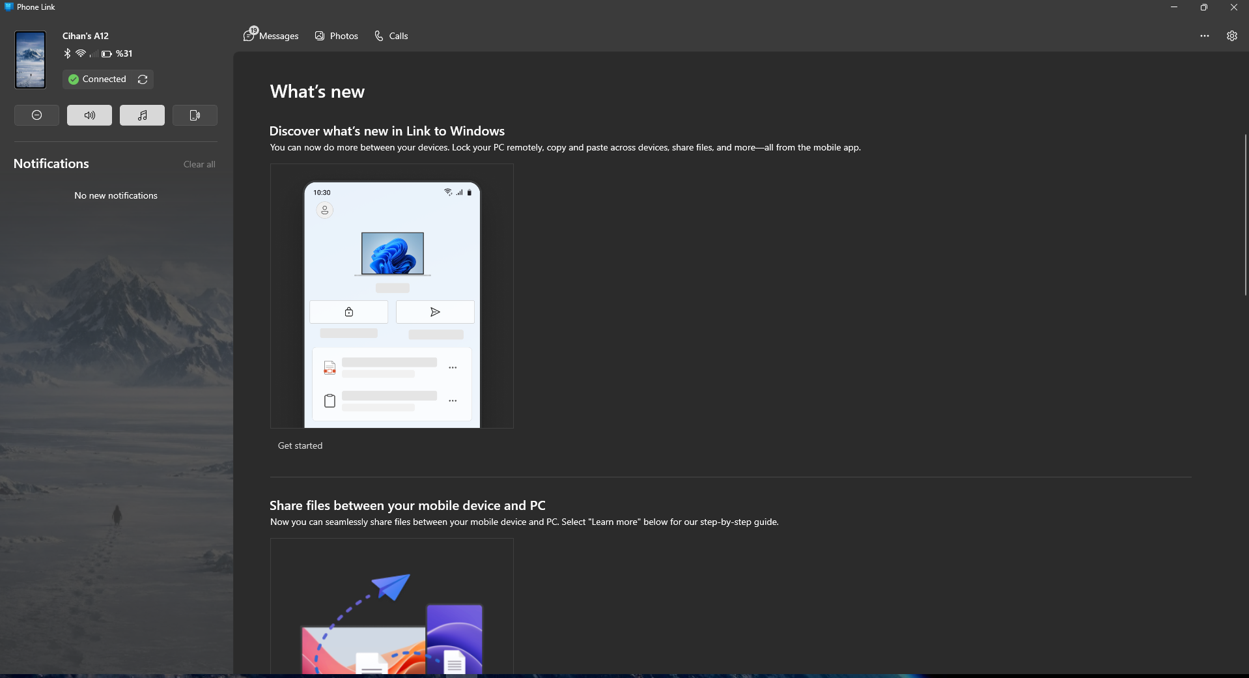Click the Wi-Fi status icon
Image resolution: width=1249 pixels, height=678 pixels.
pos(81,53)
